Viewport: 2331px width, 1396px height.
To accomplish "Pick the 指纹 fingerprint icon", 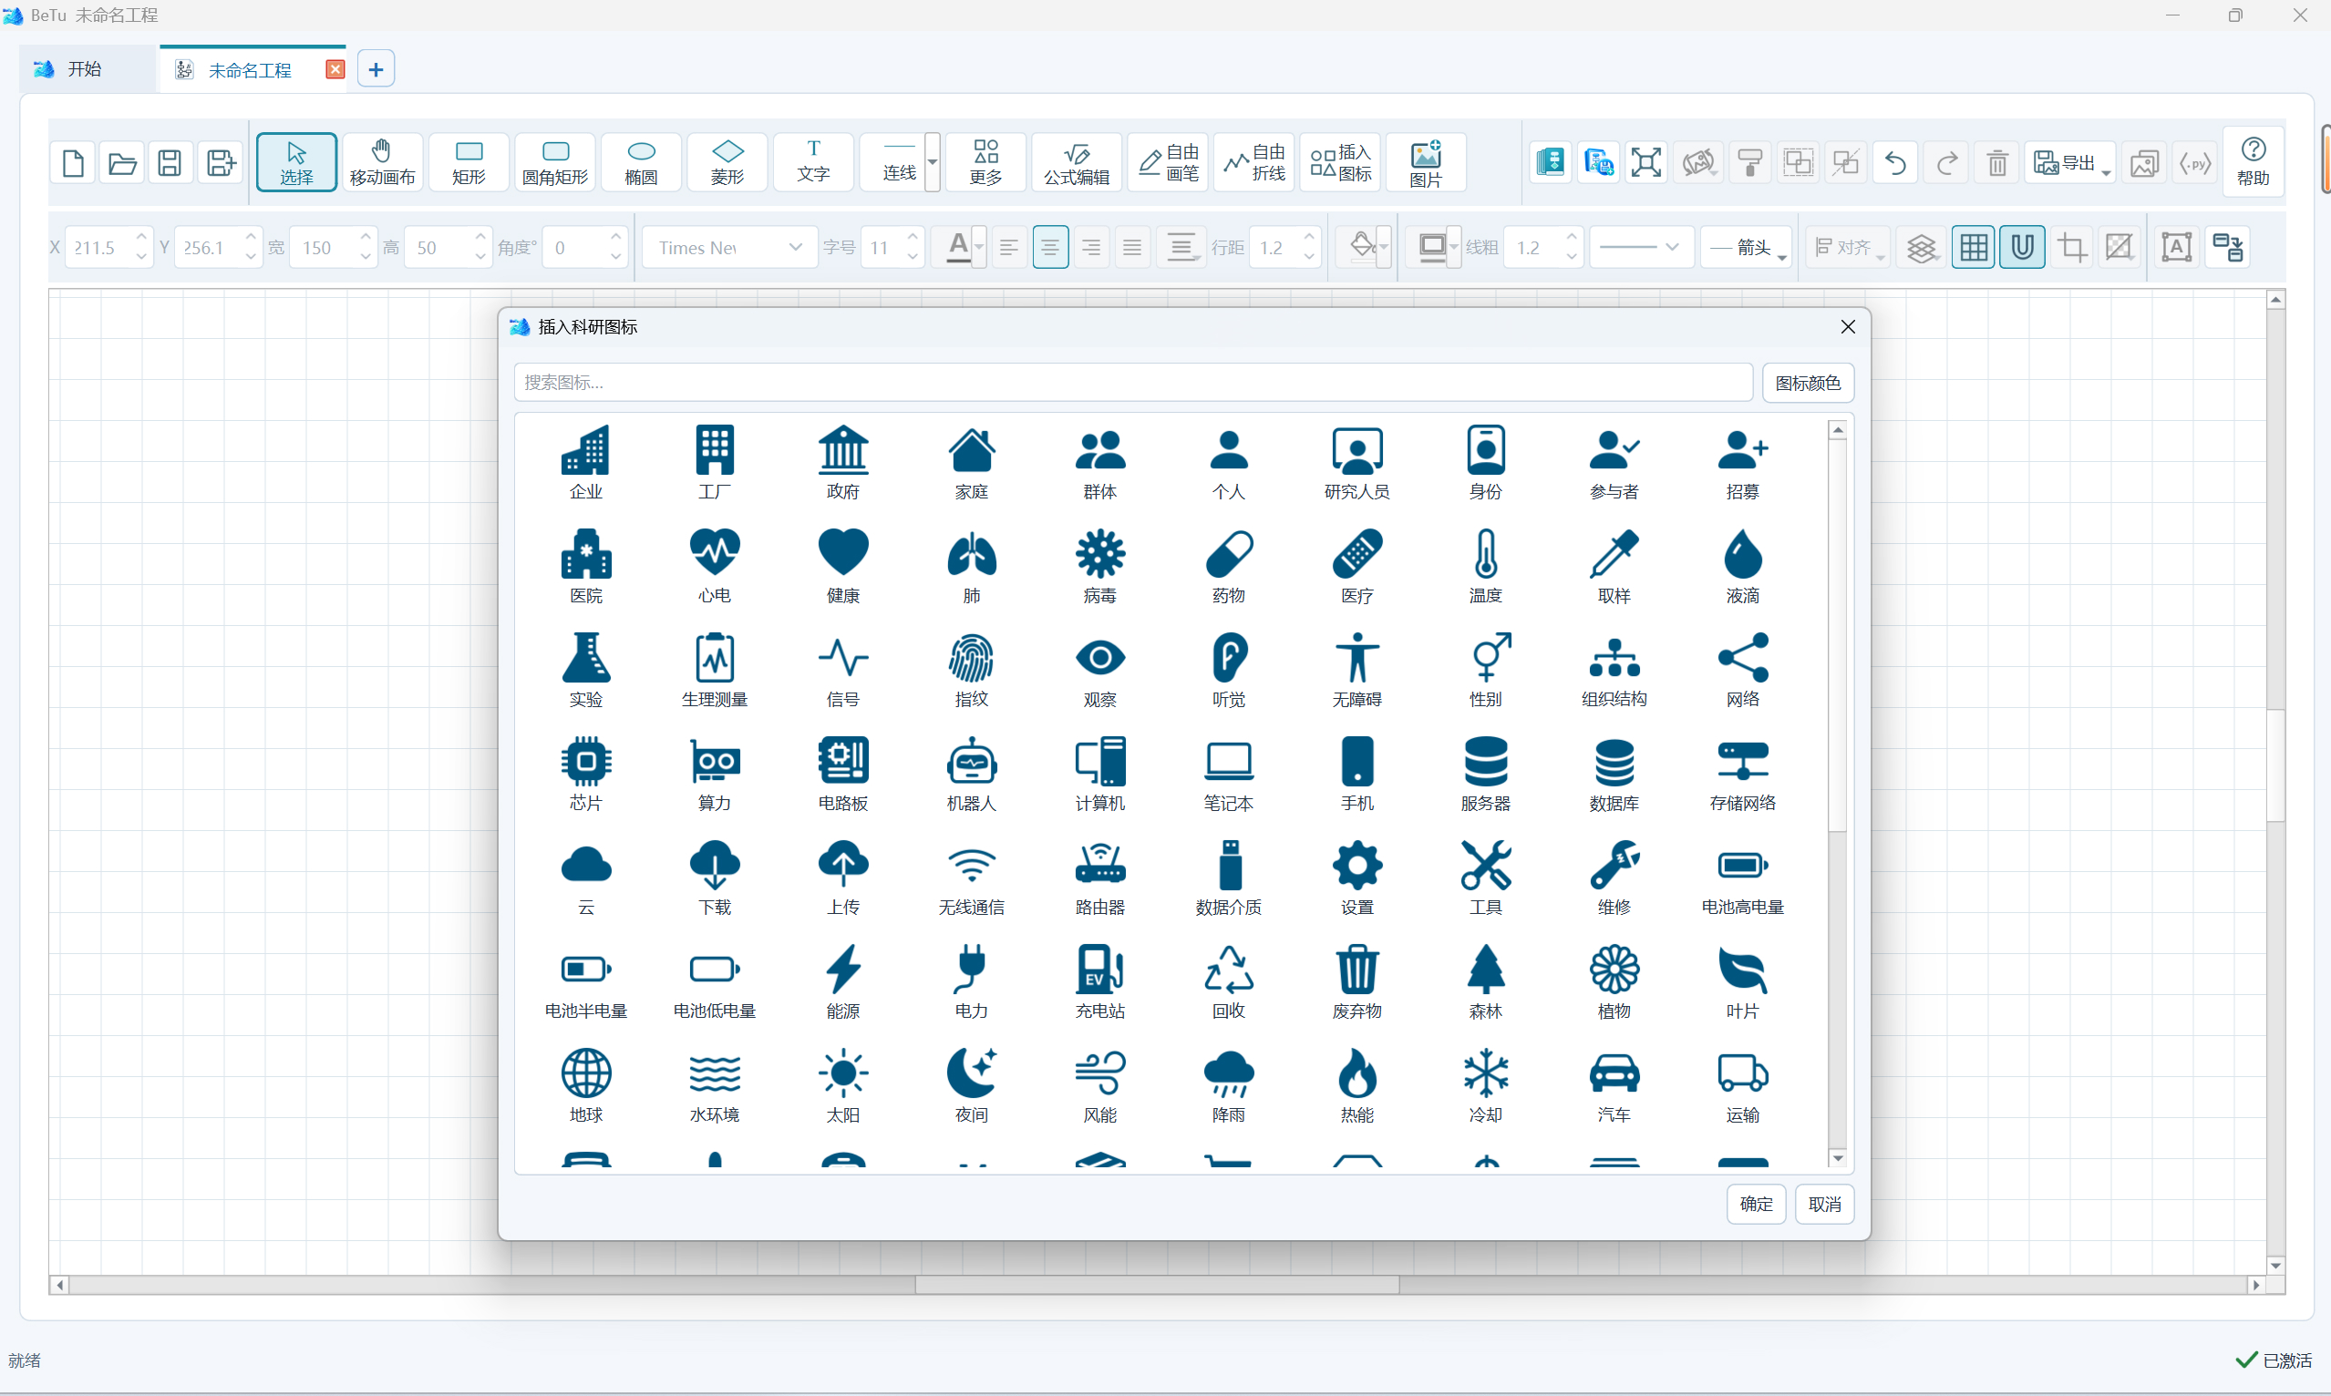I will click(x=971, y=670).
